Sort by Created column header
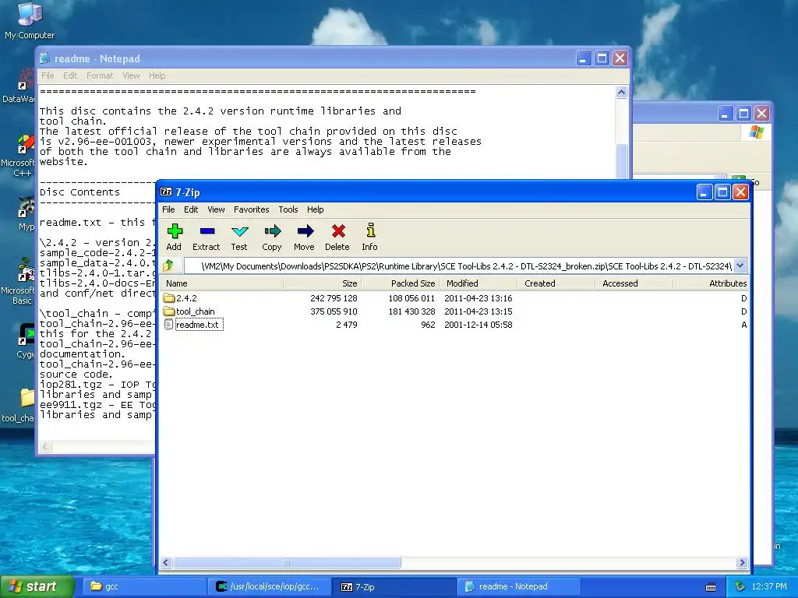 [556, 283]
